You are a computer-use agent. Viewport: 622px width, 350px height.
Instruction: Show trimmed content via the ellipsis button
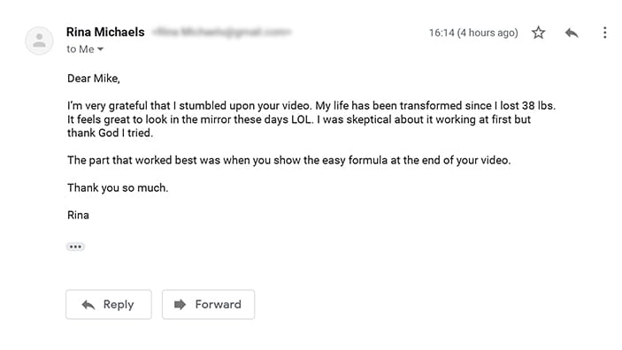tap(75, 247)
